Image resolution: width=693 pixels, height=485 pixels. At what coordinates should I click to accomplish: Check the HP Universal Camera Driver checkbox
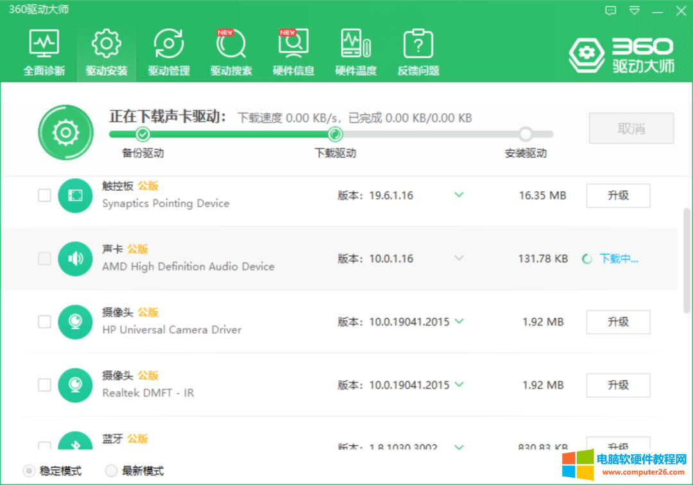[44, 321]
